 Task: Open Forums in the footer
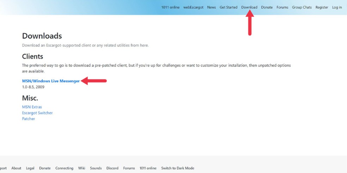point(129,168)
